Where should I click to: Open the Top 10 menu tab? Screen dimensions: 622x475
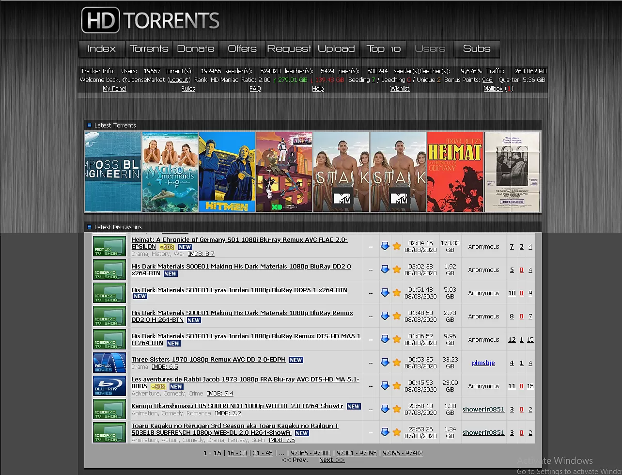click(x=383, y=48)
